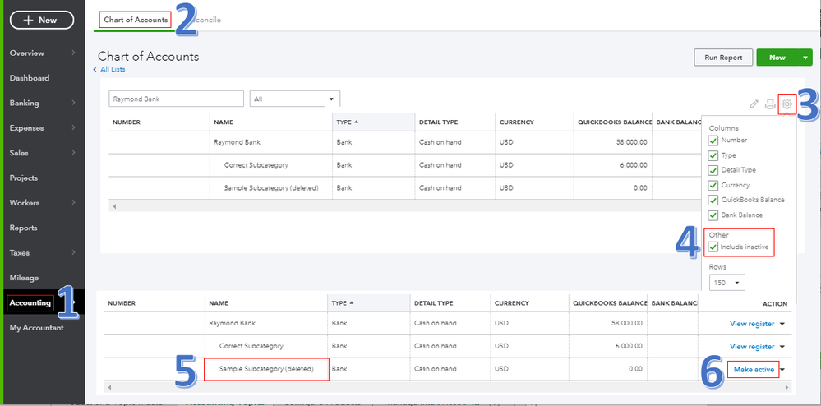Switch to the Chart of Accounts tab
Viewport: 821px width, 406px height.
[136, 20]
